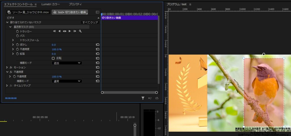Reset the 拡張 parameter

click(98, 54)
